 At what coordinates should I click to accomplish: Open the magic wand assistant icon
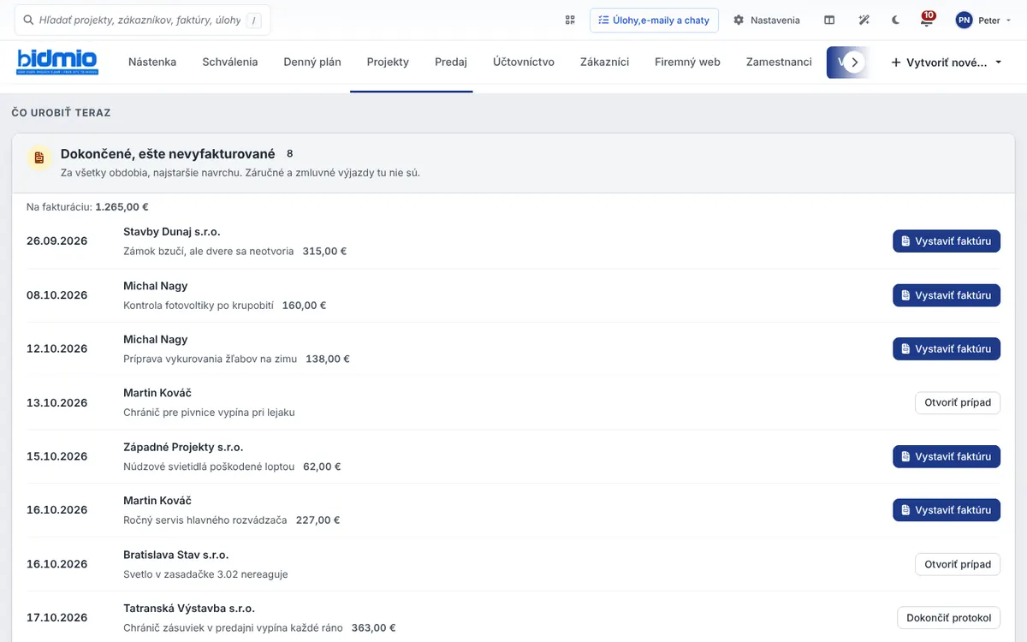click(x=864, y=20)
